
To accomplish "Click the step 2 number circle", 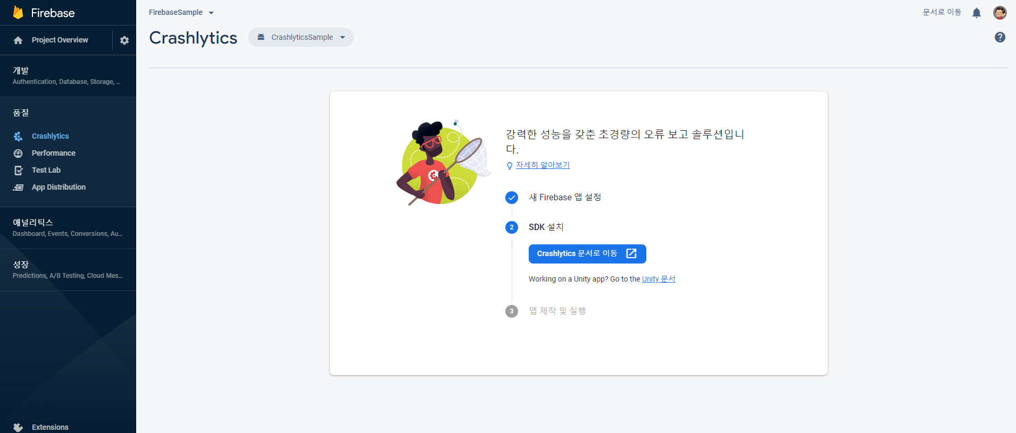I will [x=512, y=227].
